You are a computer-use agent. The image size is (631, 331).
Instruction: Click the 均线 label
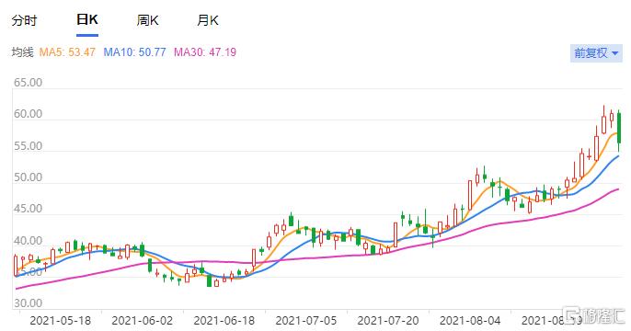click(22, 52)
